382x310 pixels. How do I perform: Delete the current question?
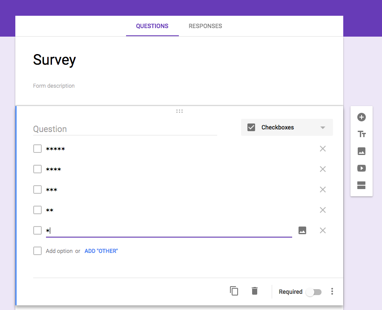[254, 291]
